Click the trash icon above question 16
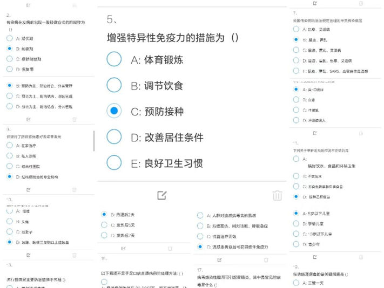384x288 pixels. [x=170, y=248]
